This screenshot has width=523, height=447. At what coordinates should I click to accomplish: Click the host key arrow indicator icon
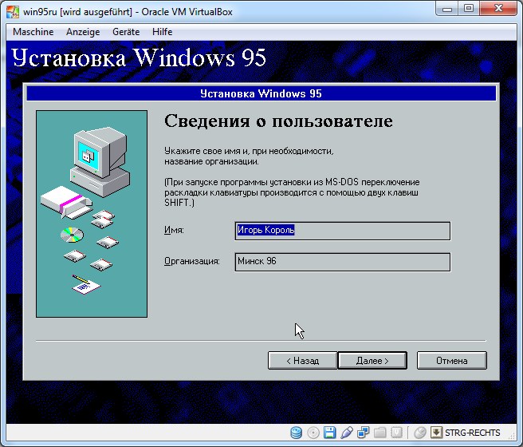pyautogui.click(x=436, y=433)
